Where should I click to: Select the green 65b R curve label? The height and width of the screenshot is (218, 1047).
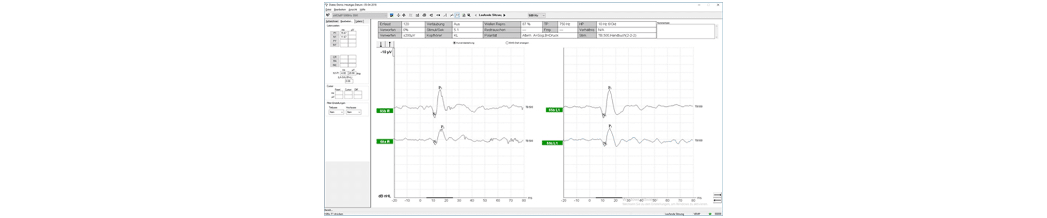[384, 111]
